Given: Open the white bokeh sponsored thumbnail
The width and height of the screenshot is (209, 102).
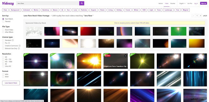Looking at the screenshot, I should click(x=34, y=31).
